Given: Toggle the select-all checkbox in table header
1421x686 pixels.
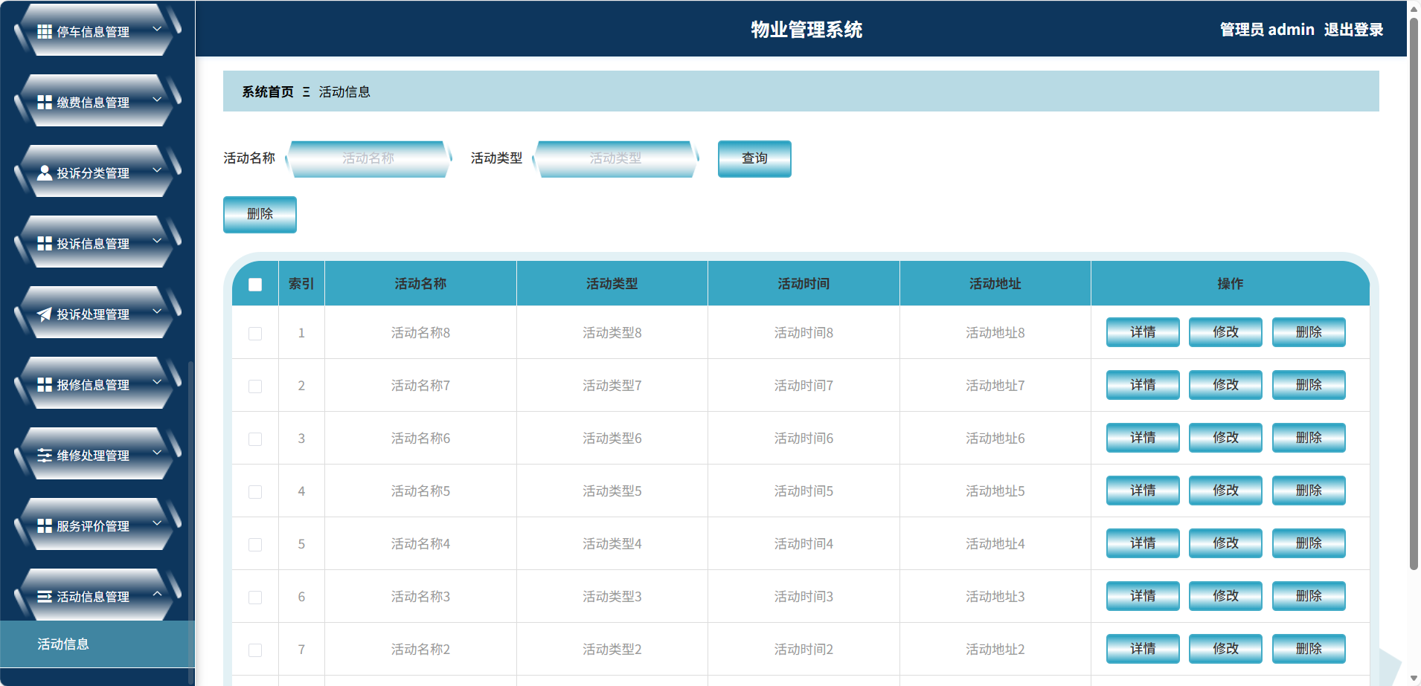Looking at the screenshot, I should click(x=255, y=285).
